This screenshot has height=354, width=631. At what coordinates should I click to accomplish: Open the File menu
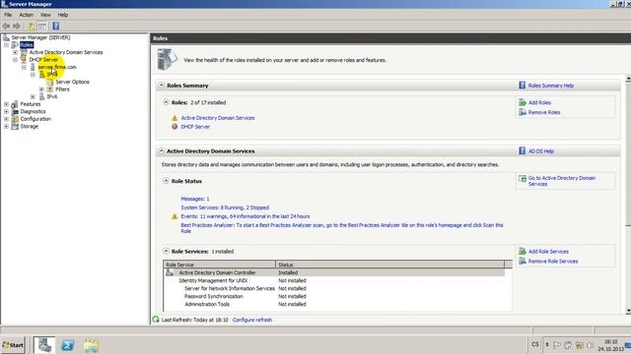[8, 15]
